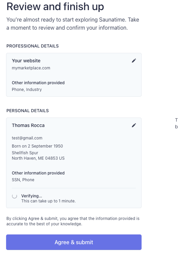
Task: Click "This can take up to 1 minute" note
Action: (x=49, y=201)
